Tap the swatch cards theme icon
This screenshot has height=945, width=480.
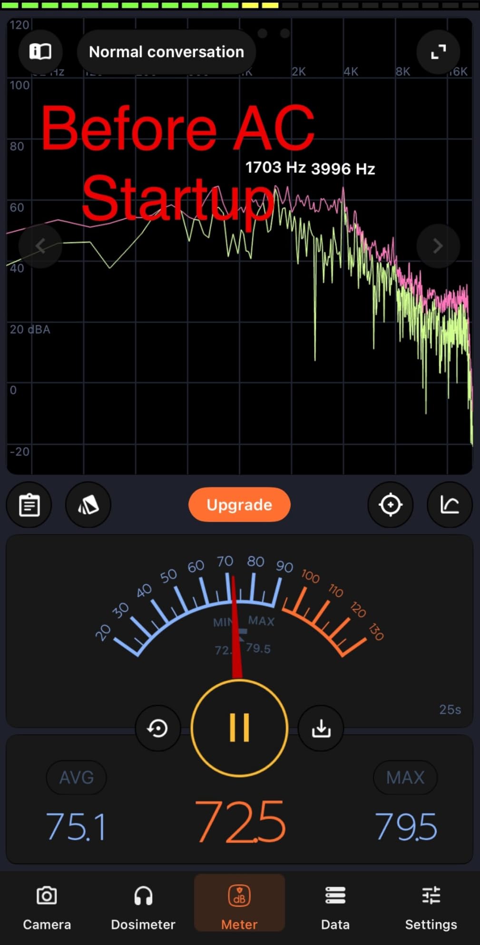point(88,505)
